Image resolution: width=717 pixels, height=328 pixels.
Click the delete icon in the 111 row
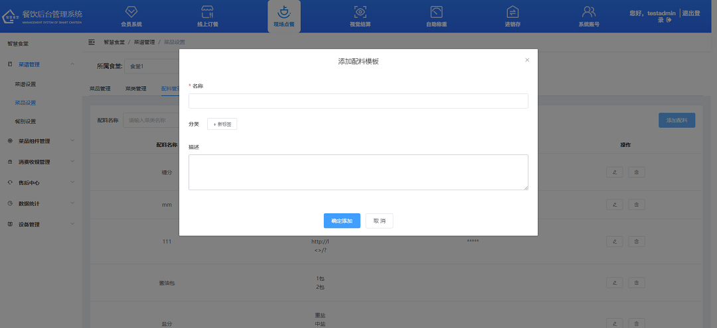tap(637, 241)
